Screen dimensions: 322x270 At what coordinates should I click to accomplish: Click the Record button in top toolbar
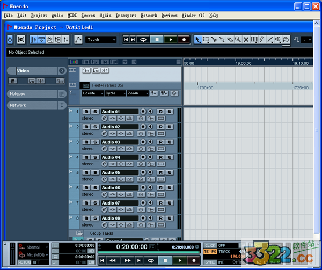(x=184, y=39)
